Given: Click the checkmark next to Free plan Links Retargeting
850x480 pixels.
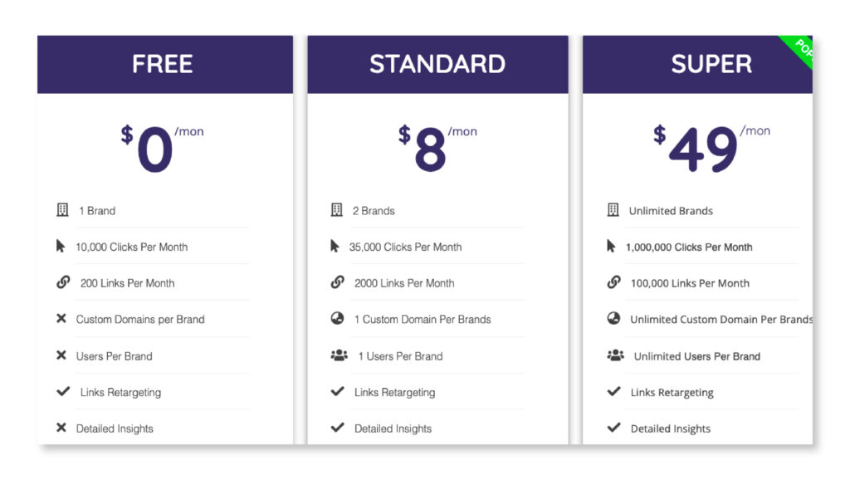Looking at the screenshot, I should (63, 392).
